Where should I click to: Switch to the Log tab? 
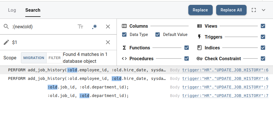pos(12,10)
